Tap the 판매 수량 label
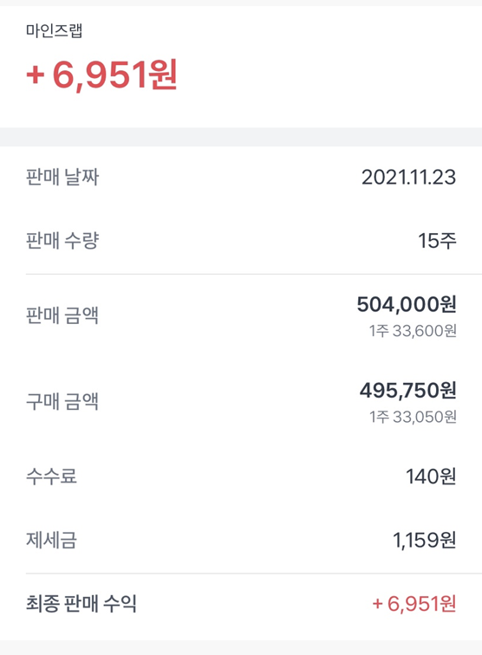482x655 pixels. tap(62, 241)
